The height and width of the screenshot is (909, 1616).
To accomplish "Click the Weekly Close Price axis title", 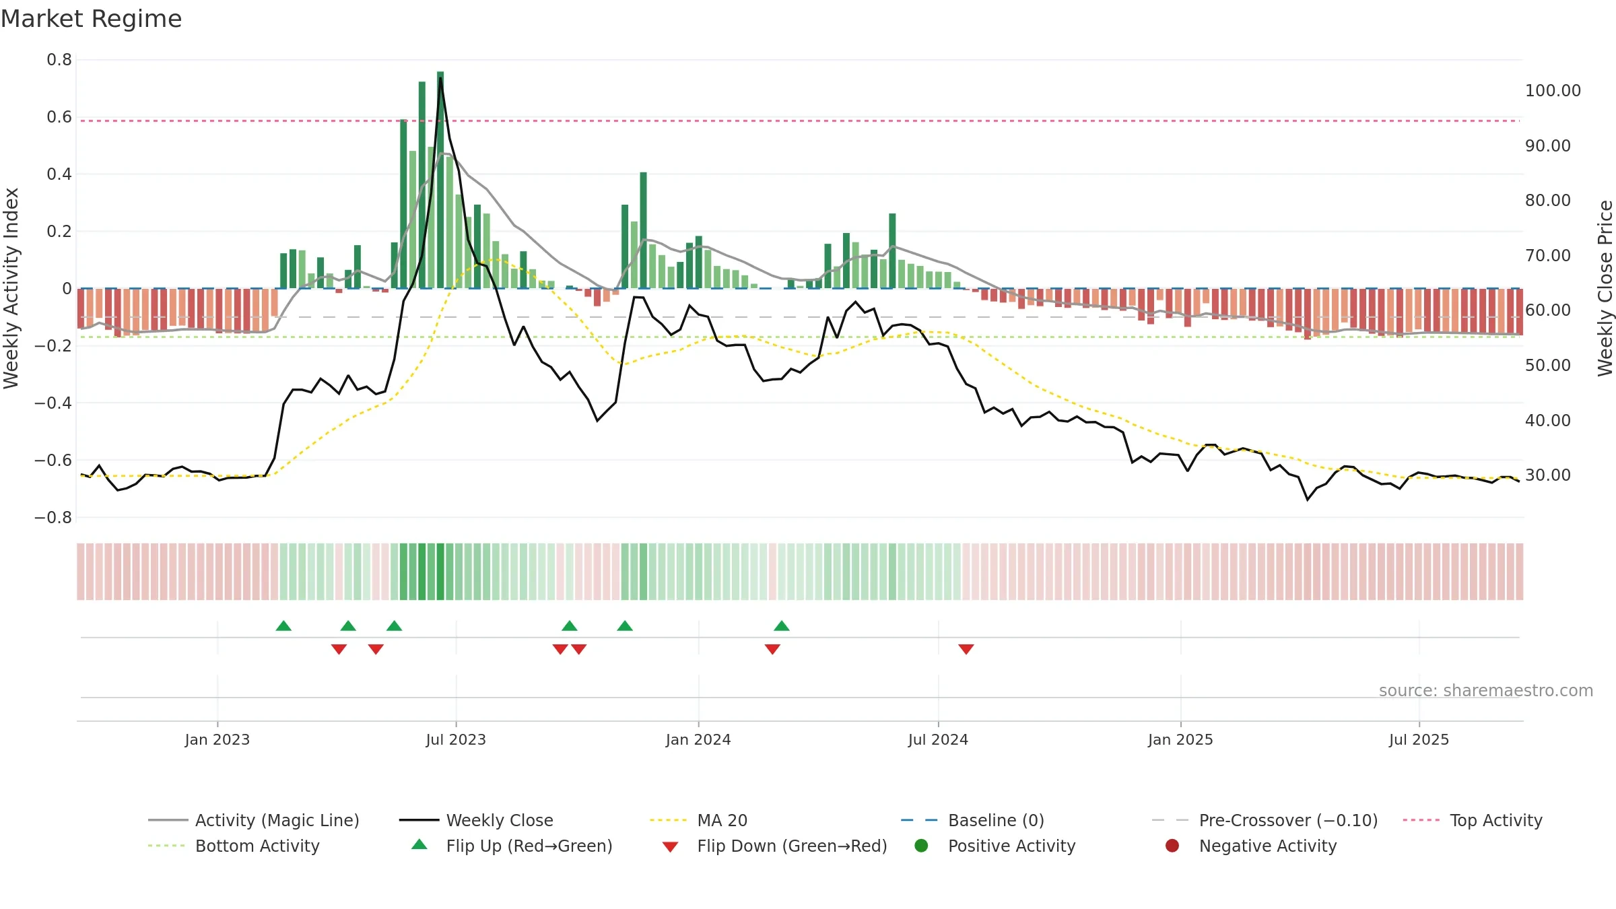I will point(1605,288).
